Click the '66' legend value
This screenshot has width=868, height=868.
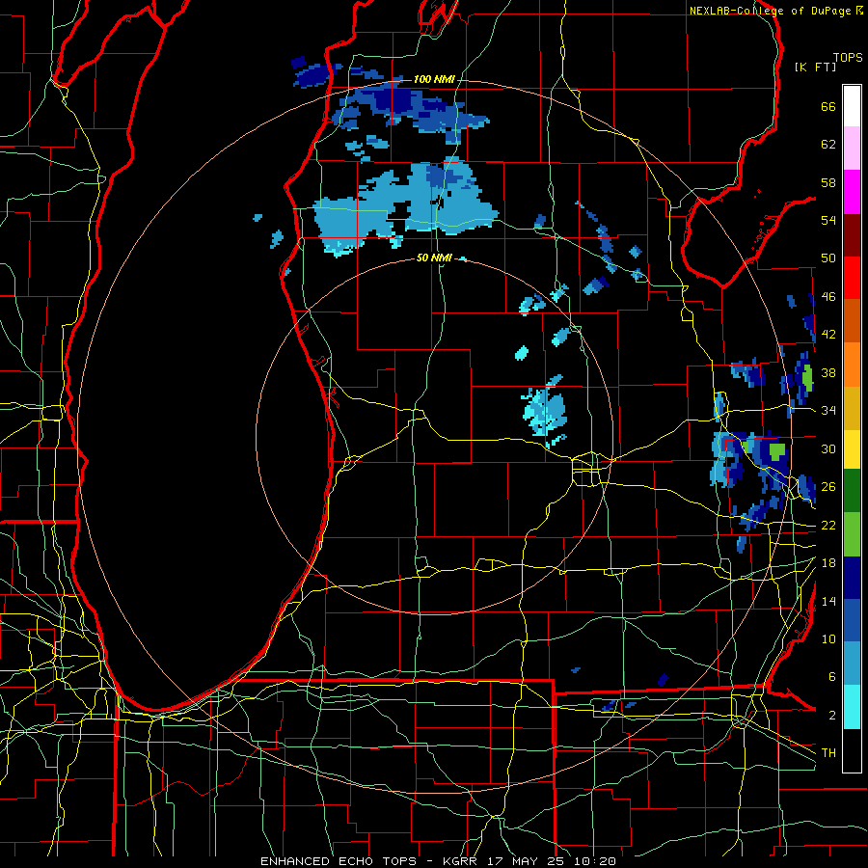(x=828, y=107)
